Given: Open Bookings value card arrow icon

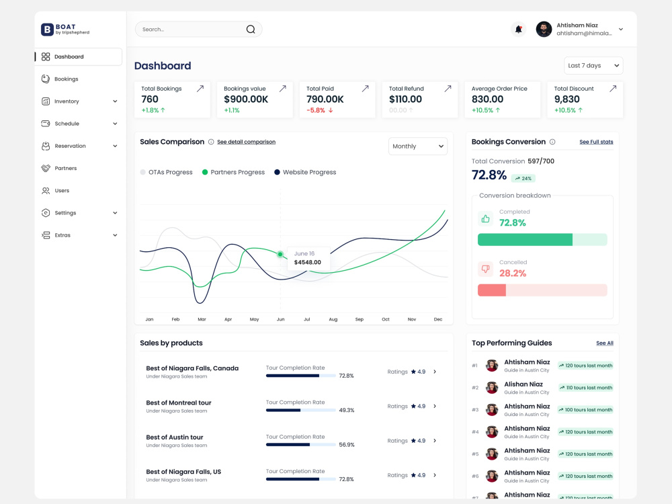Looking at the screenshot, I should (x=283, y=88).
